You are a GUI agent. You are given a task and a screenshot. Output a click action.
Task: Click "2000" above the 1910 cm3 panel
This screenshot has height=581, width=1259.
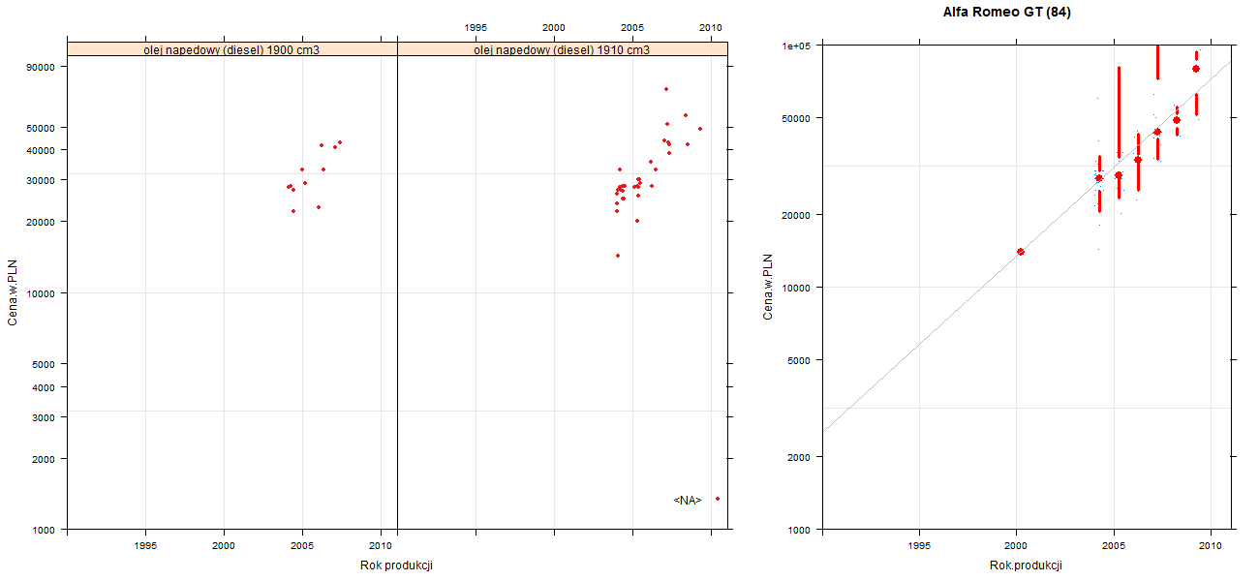click(554, 27)
